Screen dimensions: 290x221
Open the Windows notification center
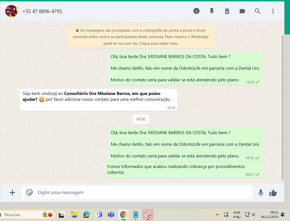[283, 215]
